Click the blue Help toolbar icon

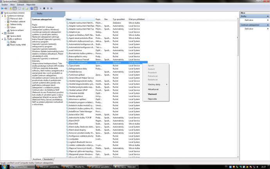coord(32,8)
